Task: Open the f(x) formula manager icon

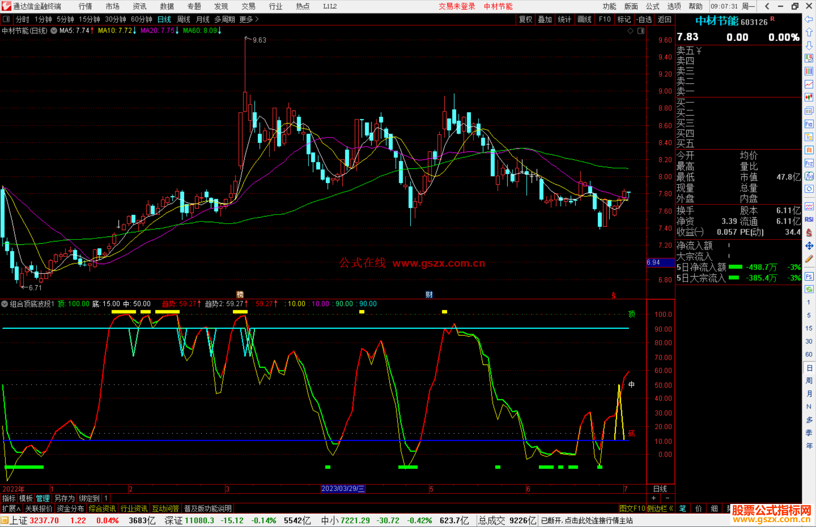Action: click(x=809, y=176)
